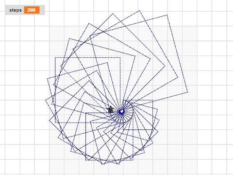Screen dimensions: 233x175
Task: Click the bottom edge of the medium upright square
Action: (109, 160)
